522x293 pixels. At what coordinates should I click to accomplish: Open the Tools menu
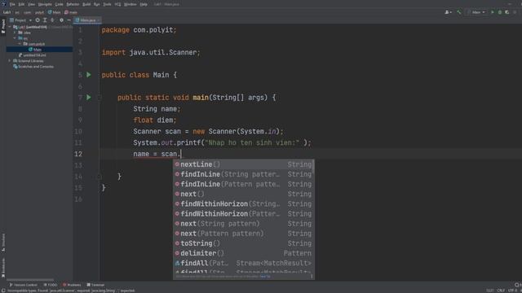coord(107,4)
